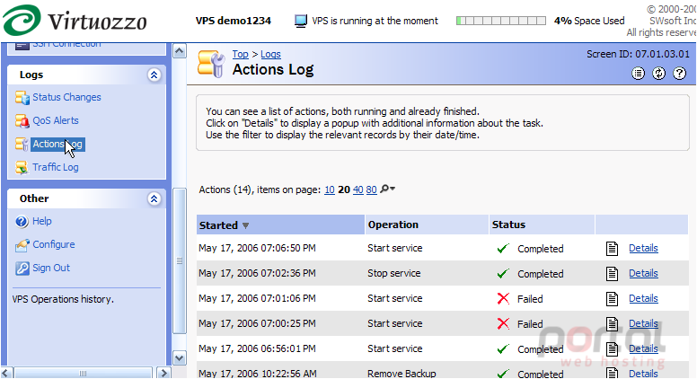
Task: Click the QoS Alerts icon
Action: coord(22,121)
